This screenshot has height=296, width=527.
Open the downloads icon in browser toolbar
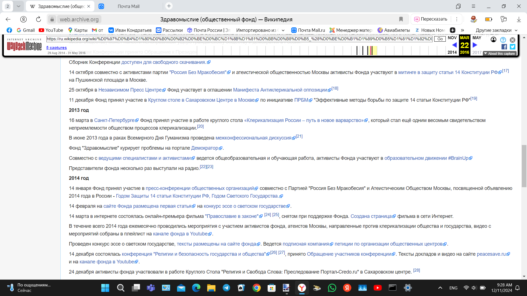tap(519, 19)
